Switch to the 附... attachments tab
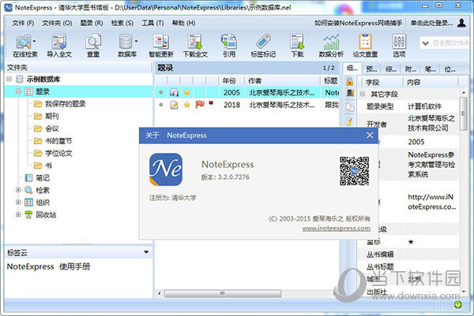The image size is (474, 316). 411,69
